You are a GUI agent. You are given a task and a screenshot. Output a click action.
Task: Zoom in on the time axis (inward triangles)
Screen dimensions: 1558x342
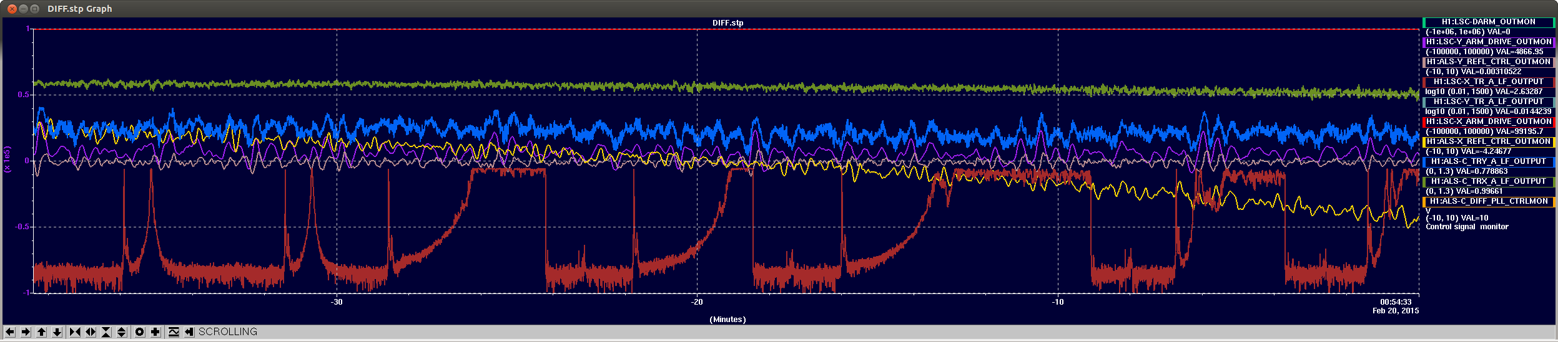75,332
